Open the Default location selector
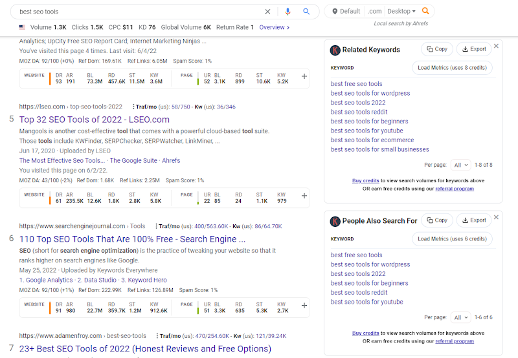The height and width of the screenshot is (358, 518). (x=346, y=12)
